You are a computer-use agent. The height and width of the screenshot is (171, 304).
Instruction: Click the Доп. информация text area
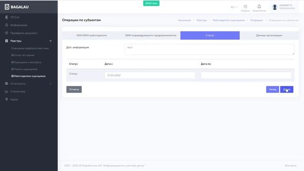click(209, 49)
